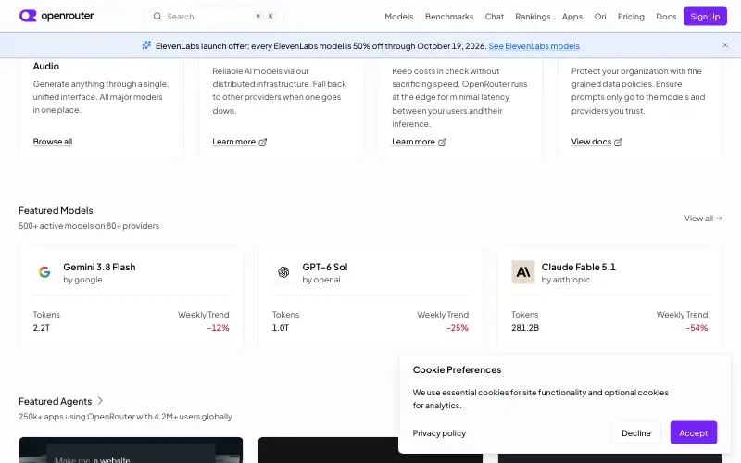Screen dimensions: 741x463
Task: Click the -25% weekly trend value
Action: coord(458,328)
